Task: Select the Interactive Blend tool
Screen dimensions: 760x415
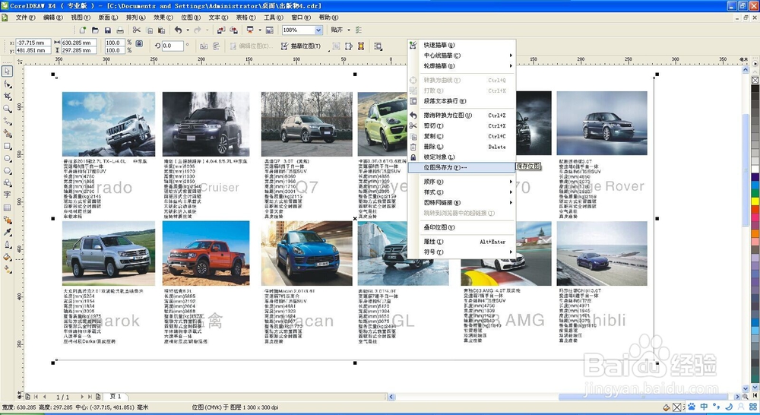Action: [8, 220]
